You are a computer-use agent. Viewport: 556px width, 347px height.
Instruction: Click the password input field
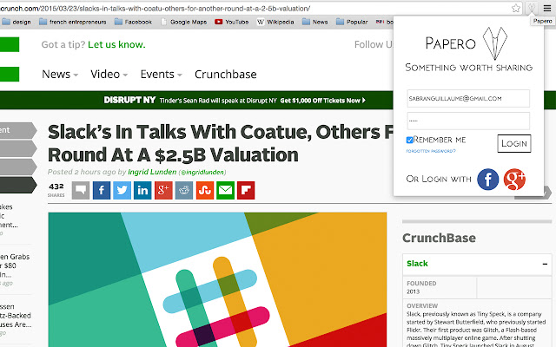(x=468, y=121)
